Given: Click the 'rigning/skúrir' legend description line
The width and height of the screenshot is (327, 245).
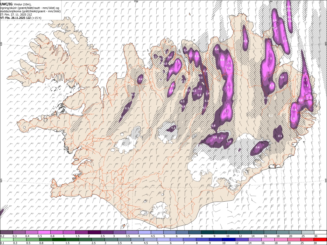Looking at the screenshot, I should (x=30, y=8).
